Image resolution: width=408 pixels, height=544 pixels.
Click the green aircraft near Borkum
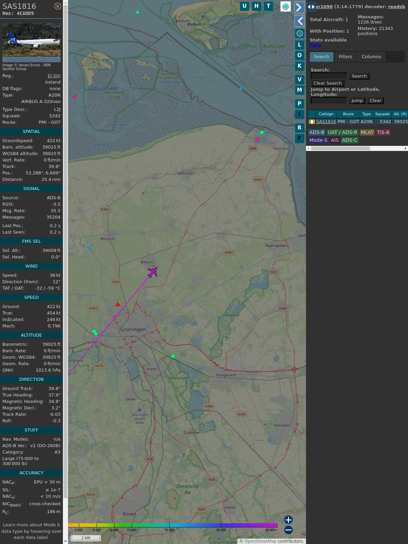(137, 12)
